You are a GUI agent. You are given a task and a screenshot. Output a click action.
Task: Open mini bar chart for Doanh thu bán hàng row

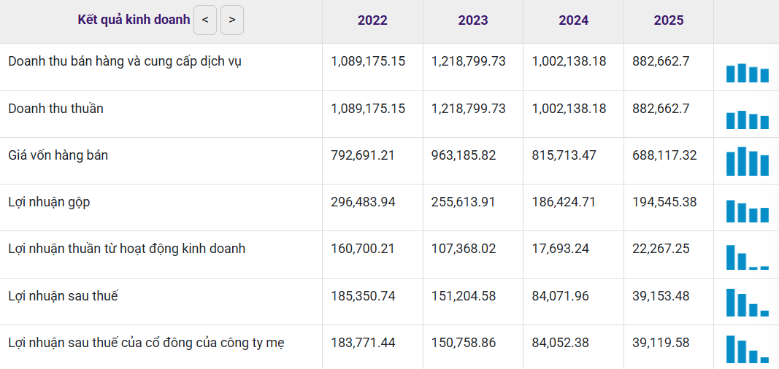(747, 72)
